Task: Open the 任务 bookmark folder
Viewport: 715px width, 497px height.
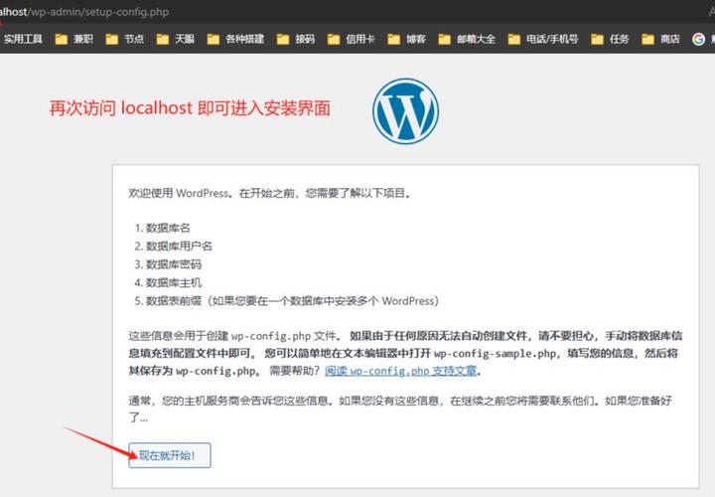Action: tap(610, 39)
